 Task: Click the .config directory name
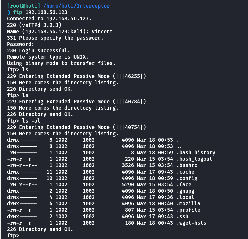187,178
